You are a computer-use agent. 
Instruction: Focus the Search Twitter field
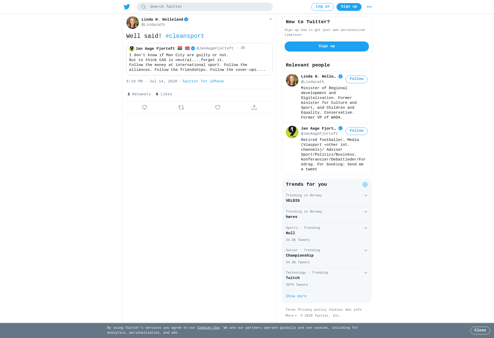coord(205,7)
